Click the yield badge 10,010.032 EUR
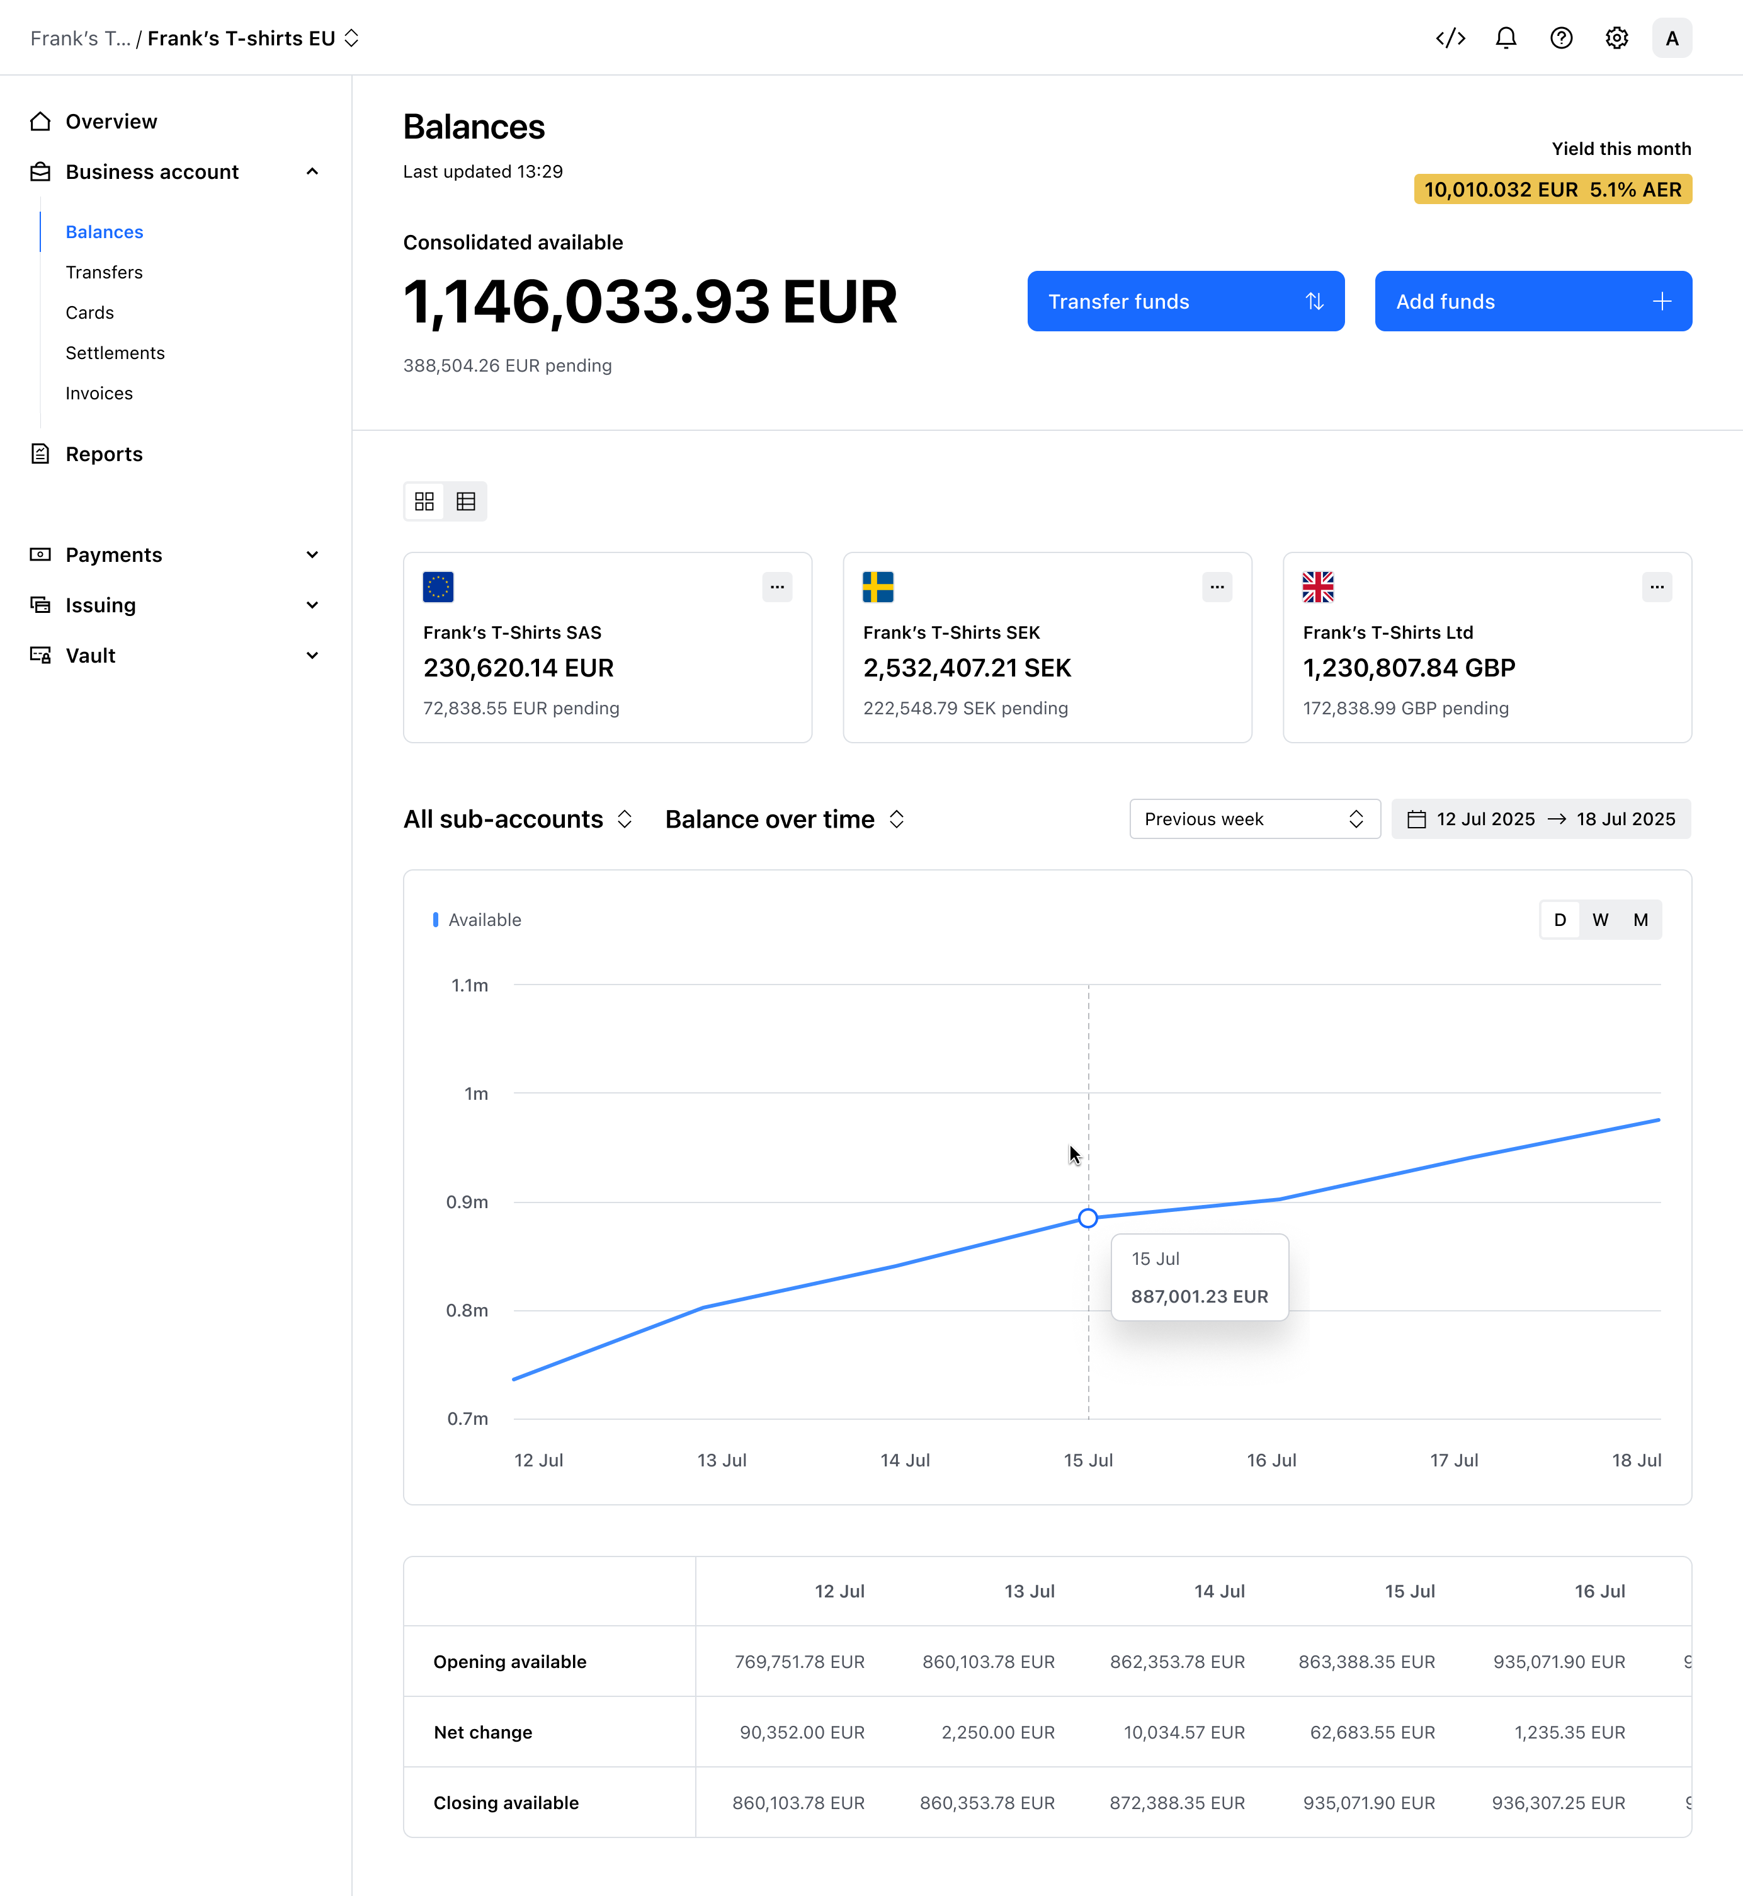Screen dimensions: 1743x1896 pos(1552,189)
